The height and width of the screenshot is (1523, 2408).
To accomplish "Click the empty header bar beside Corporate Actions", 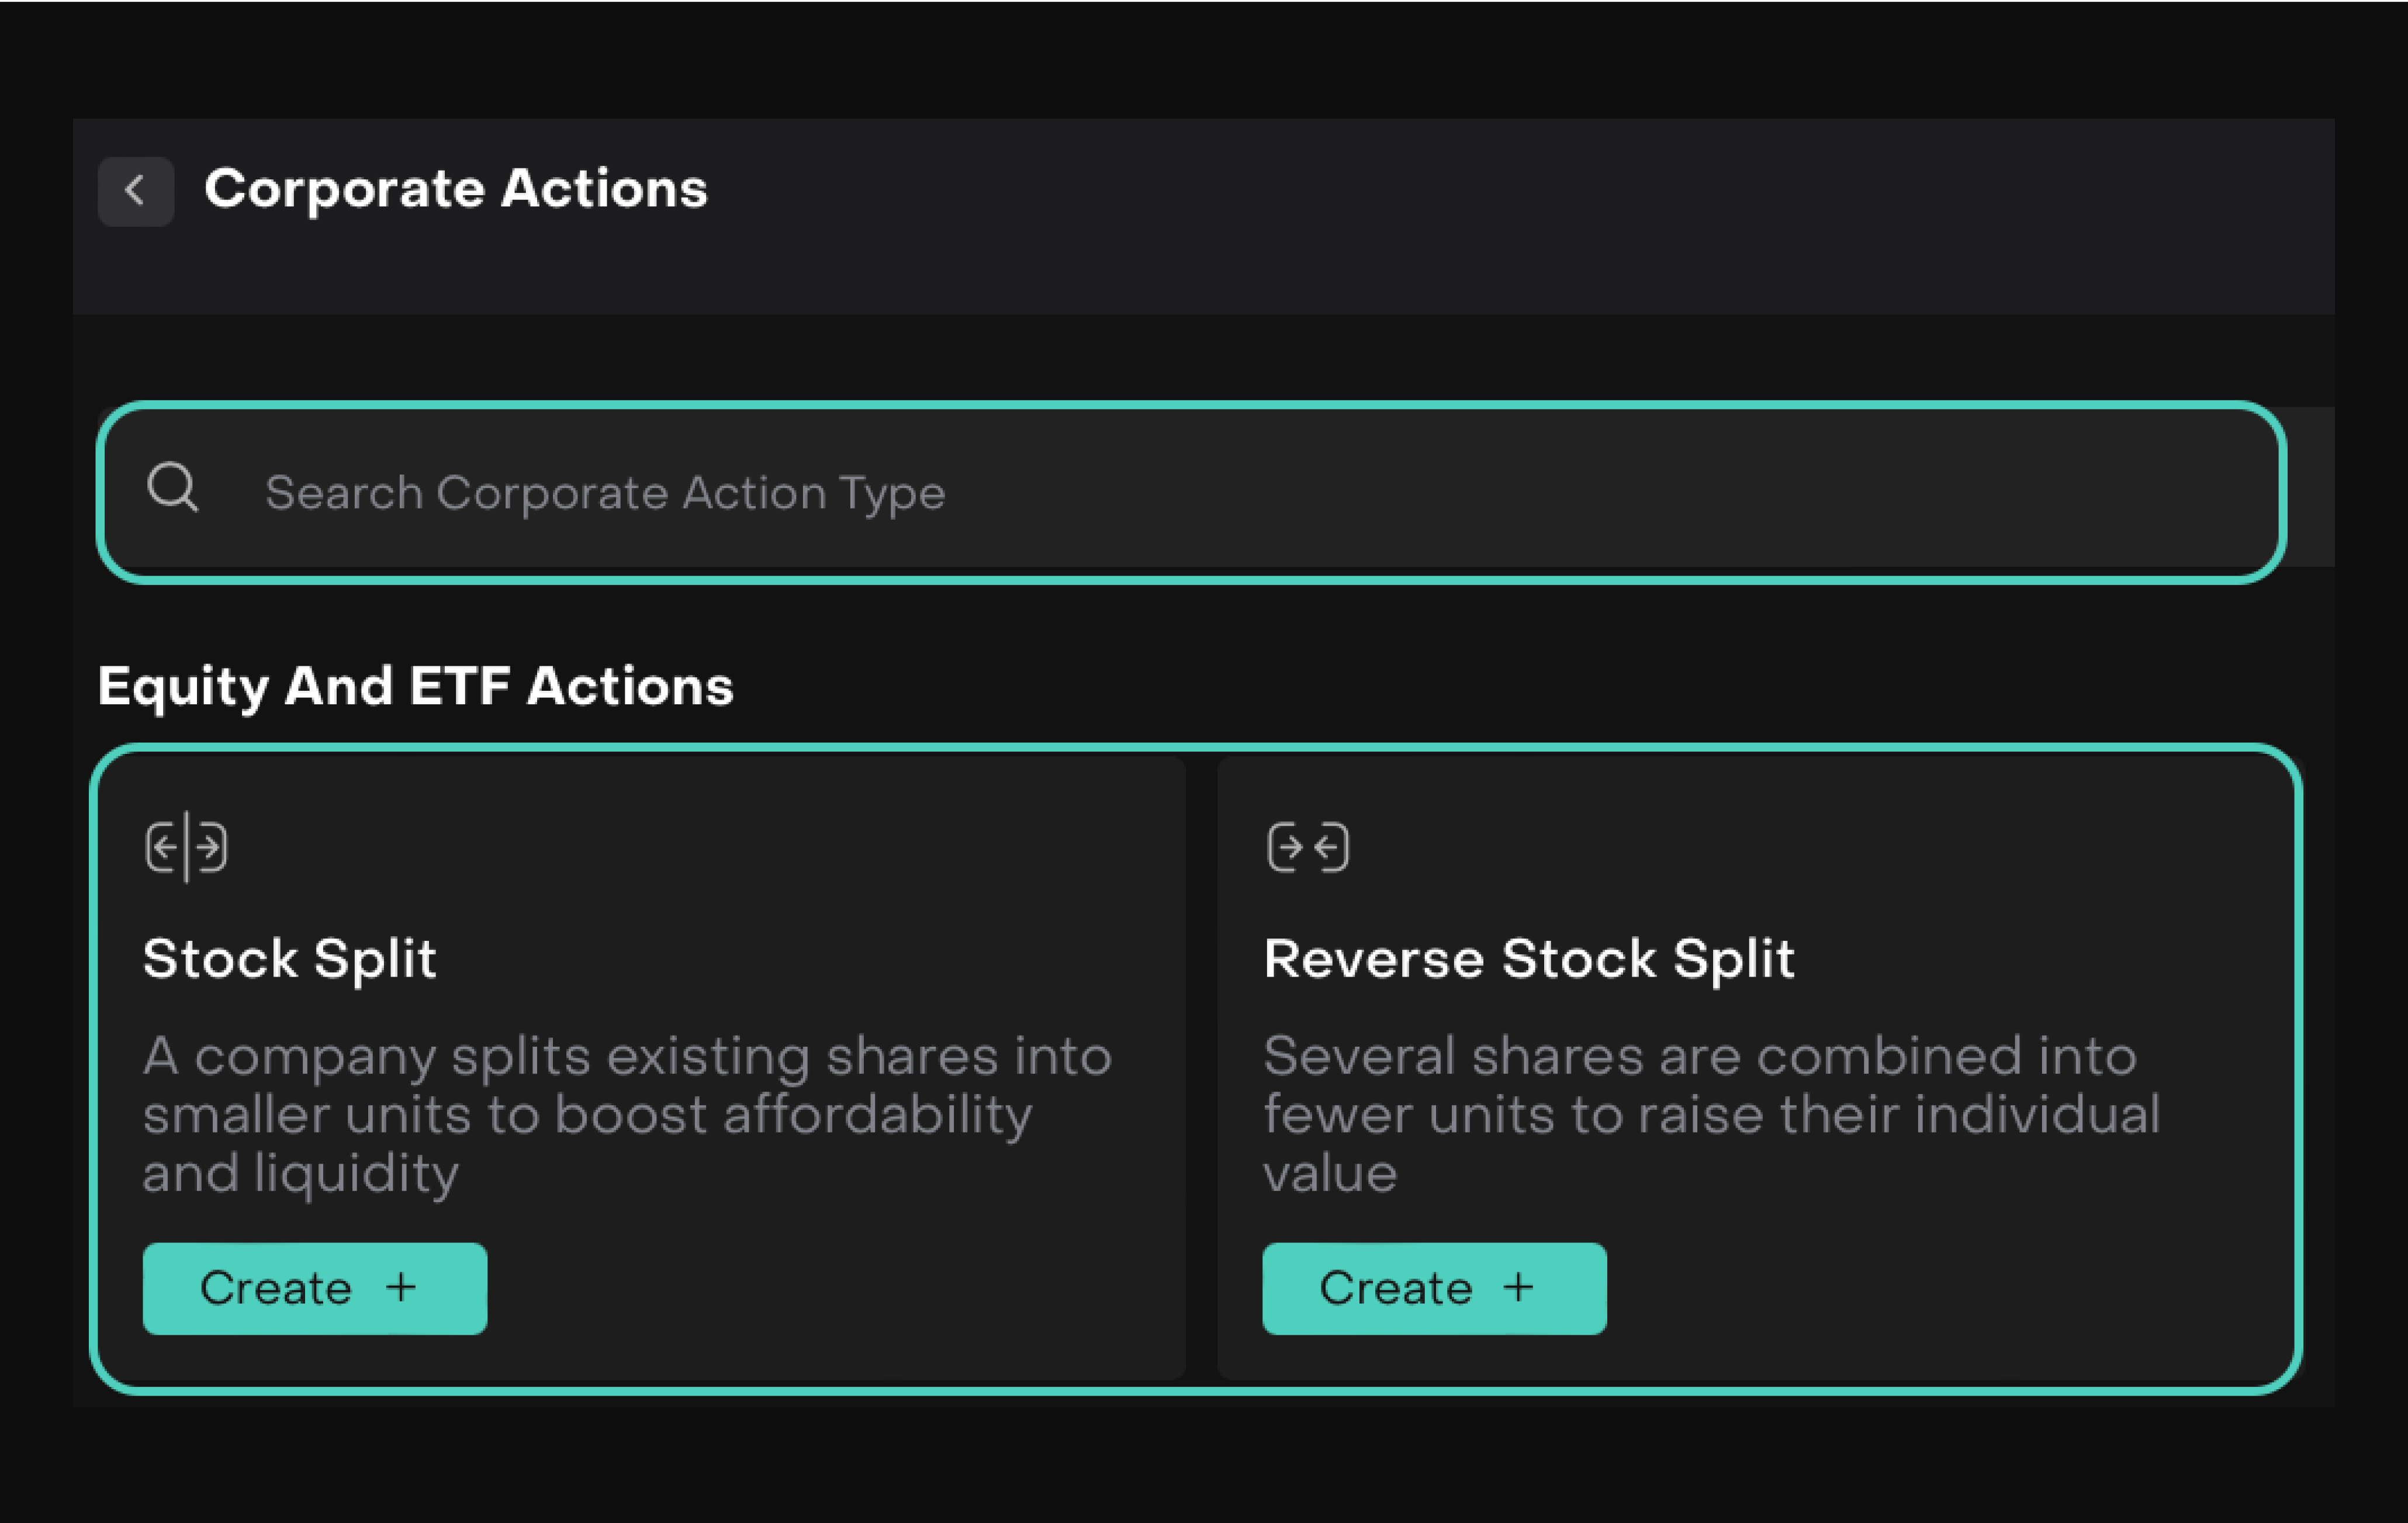I will (1500, 200).
